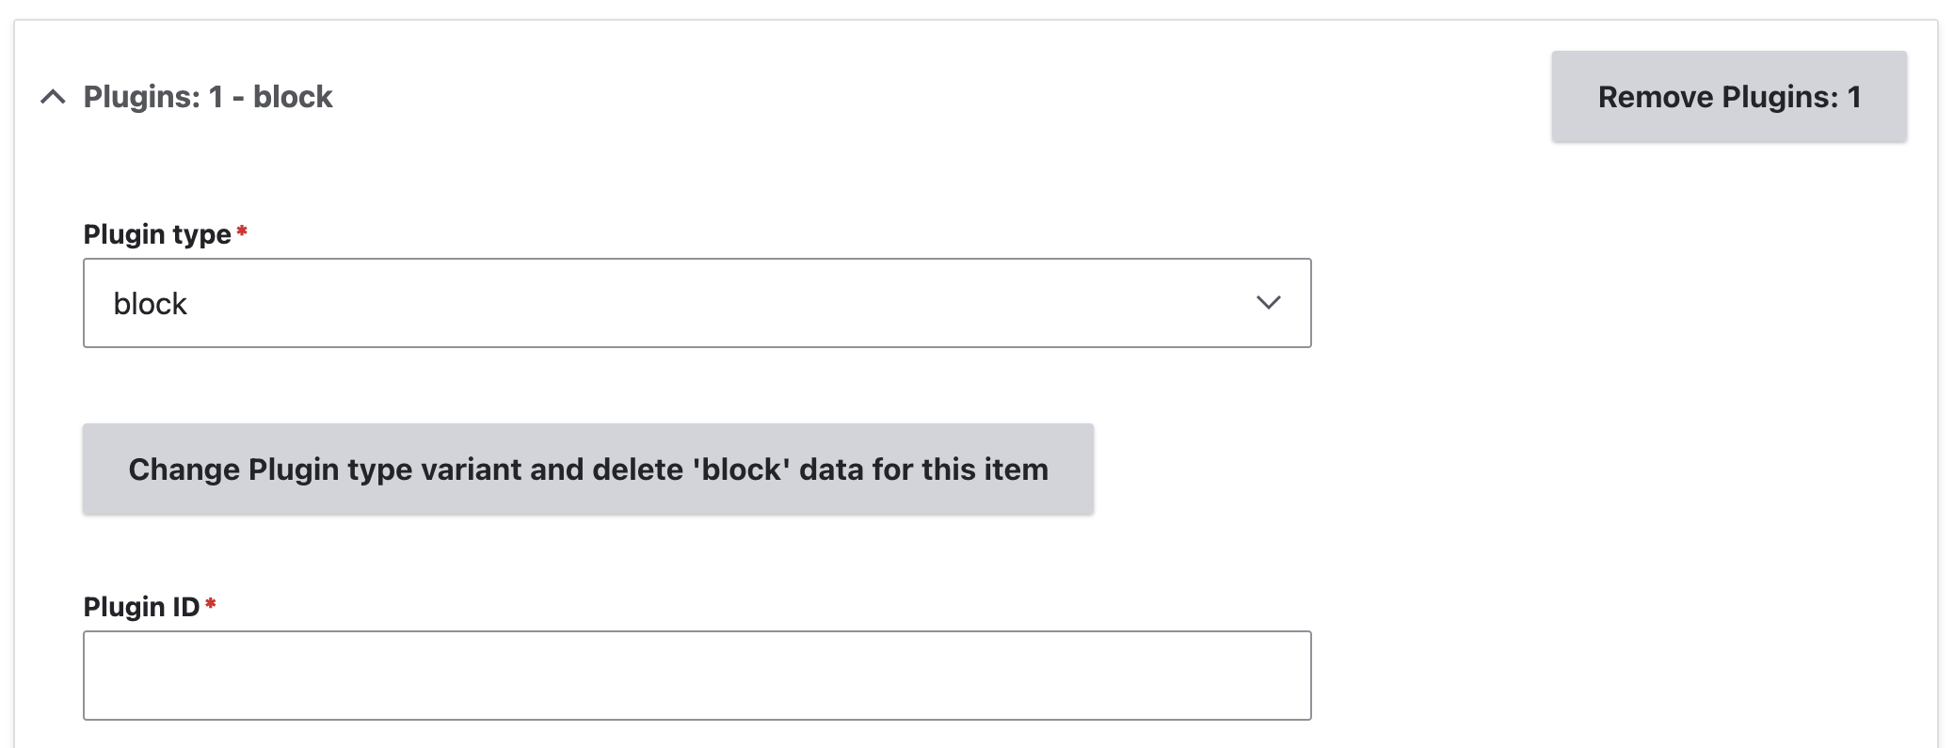Delete this item via Remove Plugins: 1

click(x=1728, y=97)
